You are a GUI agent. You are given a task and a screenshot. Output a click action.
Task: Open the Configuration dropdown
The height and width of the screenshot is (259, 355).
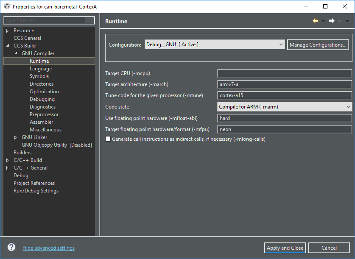[x=215, y=45]
